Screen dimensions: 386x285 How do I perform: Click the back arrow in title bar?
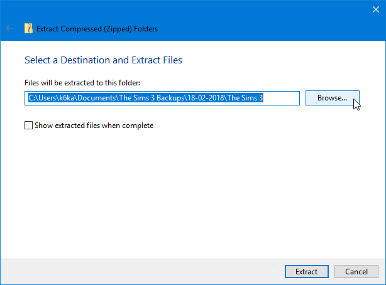point(9,28)
